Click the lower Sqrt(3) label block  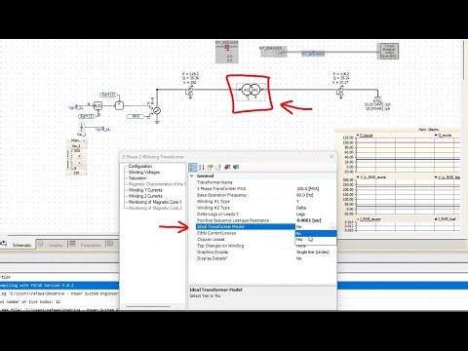tap(87, 116)
